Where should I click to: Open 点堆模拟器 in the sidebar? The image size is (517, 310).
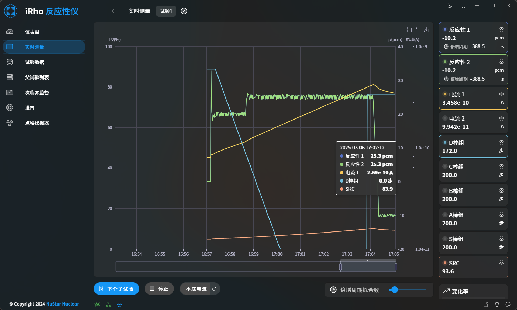coord(44,123)
